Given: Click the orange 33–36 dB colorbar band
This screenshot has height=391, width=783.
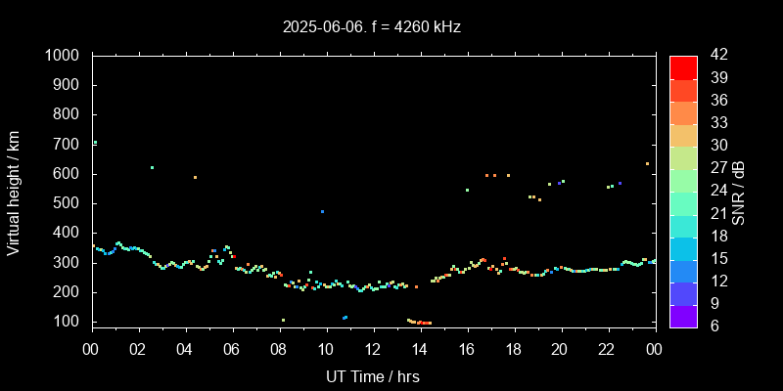Looking at the screenshot, I should tap(682, 112).
